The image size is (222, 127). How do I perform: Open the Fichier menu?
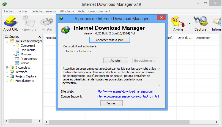click(x=22, y=11)
